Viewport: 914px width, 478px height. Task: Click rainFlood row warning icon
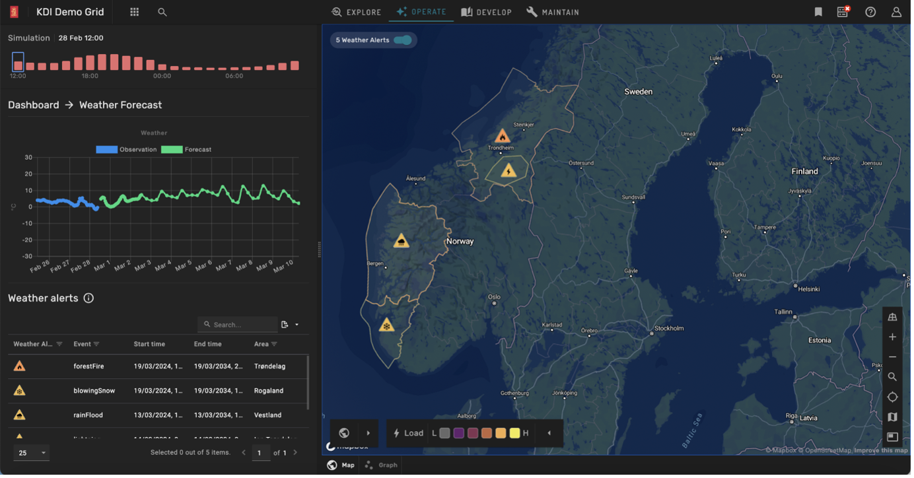[x=20, y=416]
